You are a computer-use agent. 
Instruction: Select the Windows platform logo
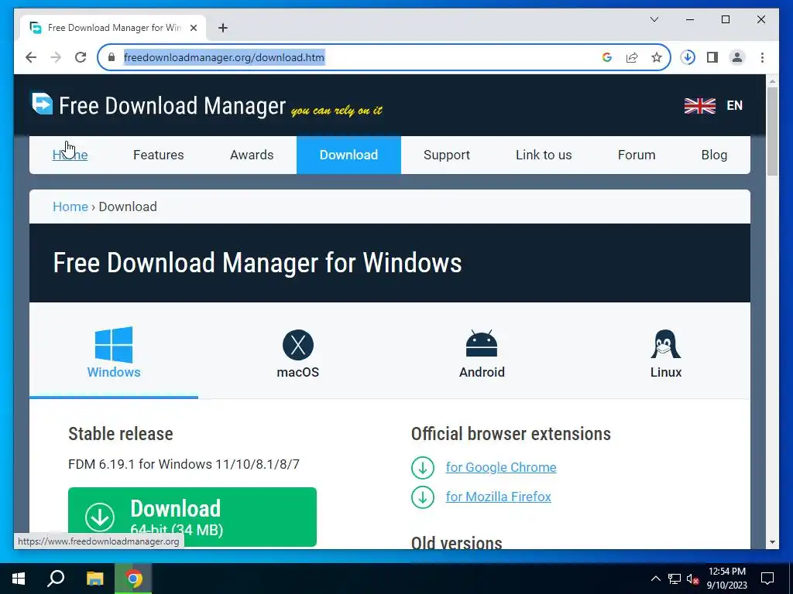[114, 344]
